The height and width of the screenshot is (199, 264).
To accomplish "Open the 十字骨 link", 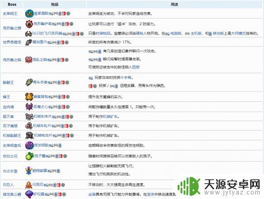I will tap(126, 77).
